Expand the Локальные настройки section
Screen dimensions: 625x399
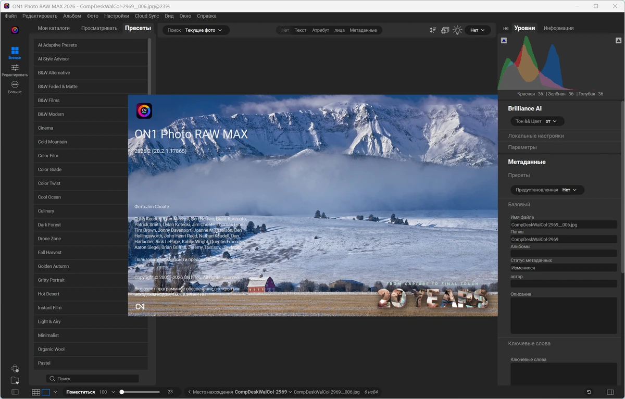[536, 136]
